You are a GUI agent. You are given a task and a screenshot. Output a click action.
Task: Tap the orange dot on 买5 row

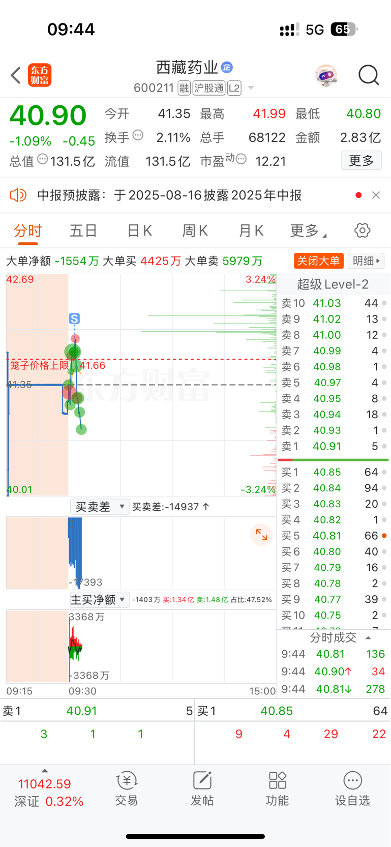[384, 536]
